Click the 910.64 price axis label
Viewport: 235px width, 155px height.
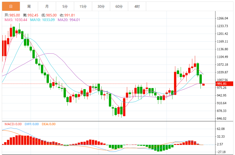222,103
